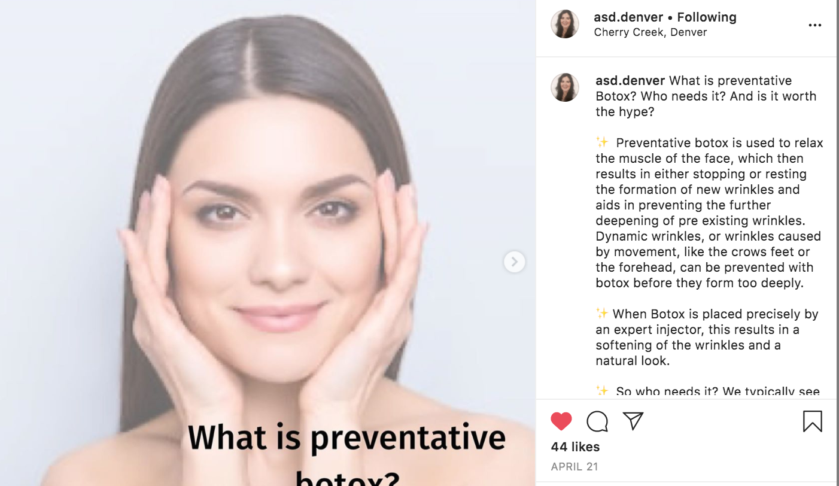839x486 pixels.
Task: Open the APRIL 21 post timestamp
Action: click(574, 467)
